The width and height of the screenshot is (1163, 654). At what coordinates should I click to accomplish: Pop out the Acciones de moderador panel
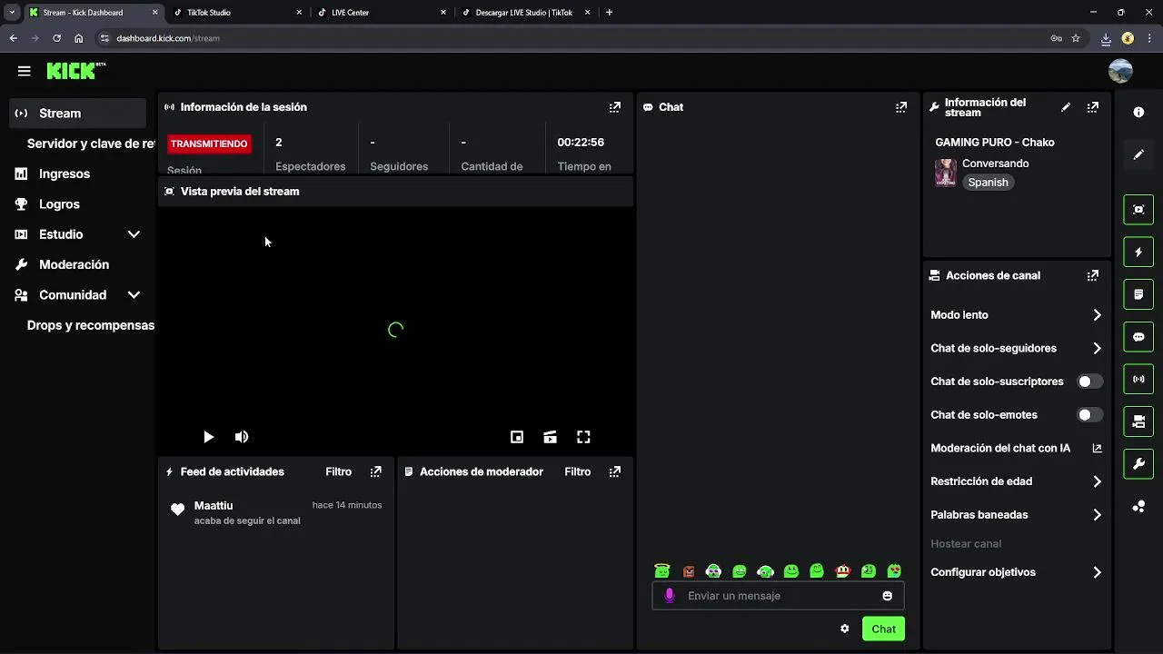[615, 472]
